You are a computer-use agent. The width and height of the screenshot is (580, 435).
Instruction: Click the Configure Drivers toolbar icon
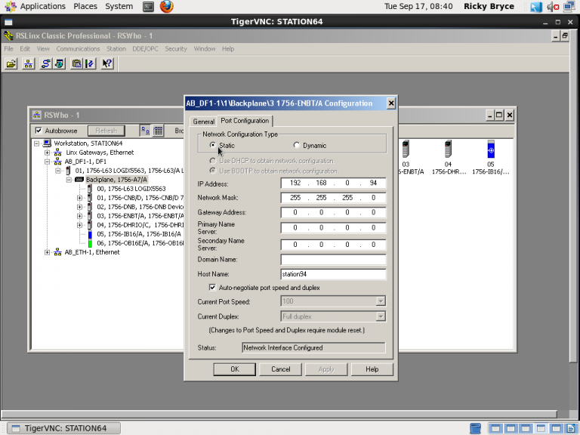coord(45,64)
